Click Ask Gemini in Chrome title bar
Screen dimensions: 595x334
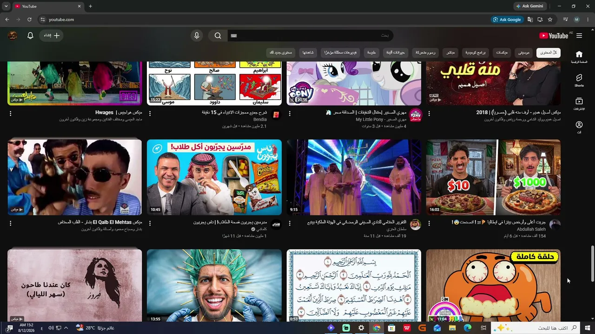[529, 6]
